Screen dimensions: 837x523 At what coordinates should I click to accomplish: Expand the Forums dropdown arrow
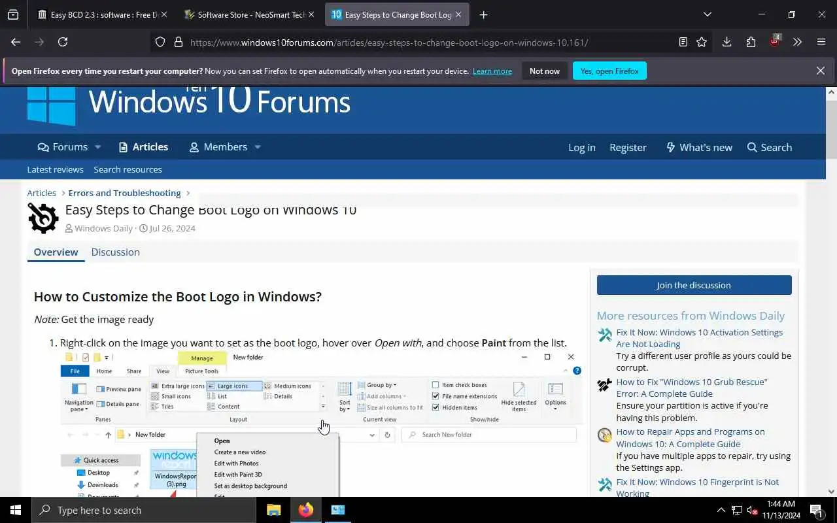[97, 147]
